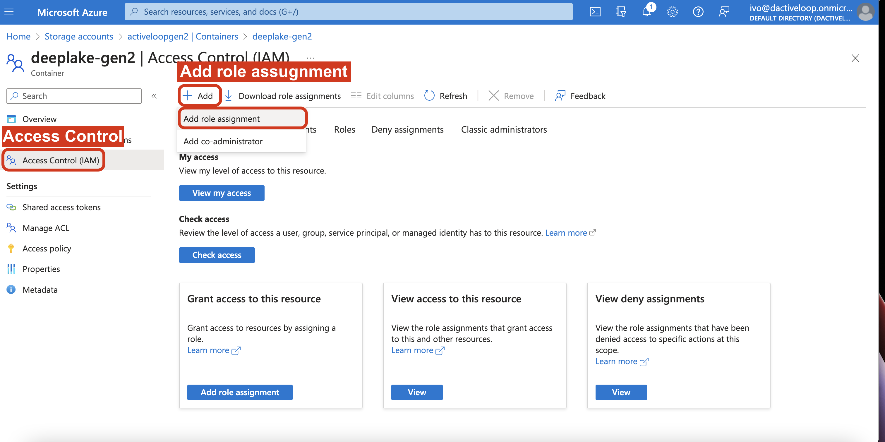The height and width of the screenshot is (442, 885).
Task: Open the notifications bell
Action: tap(646, 12)
